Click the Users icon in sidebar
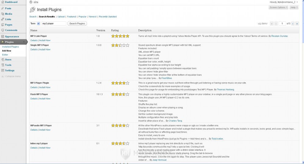Image resolution: width=304 pixels, height=164 pixels. (2, 59)
